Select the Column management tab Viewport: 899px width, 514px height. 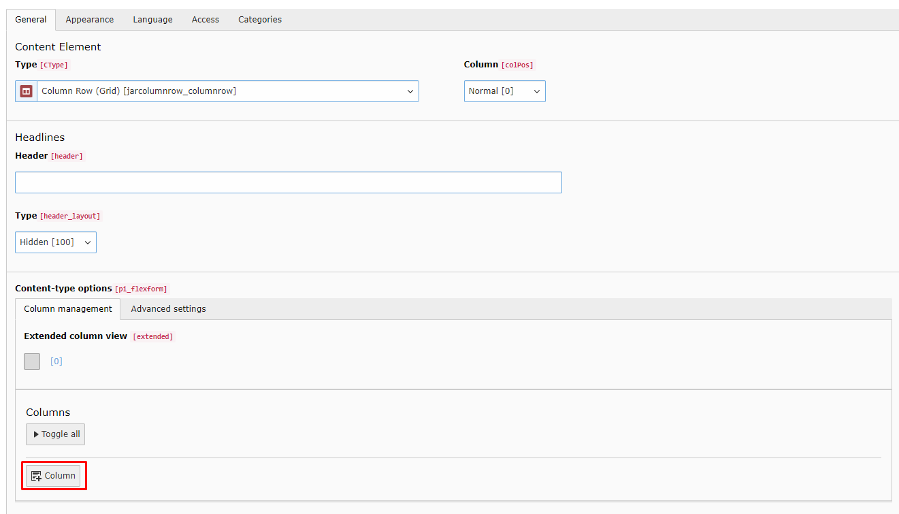coord(68,309)
